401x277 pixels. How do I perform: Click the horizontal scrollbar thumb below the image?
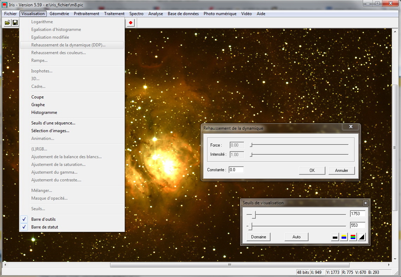pyautogui.click(x=230, y=265)
